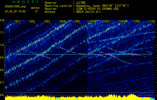Viewport: 157px width, 100px height.
Task: Click the timestamp 25.08.30 10:50
Action: [x=15, y=11]
